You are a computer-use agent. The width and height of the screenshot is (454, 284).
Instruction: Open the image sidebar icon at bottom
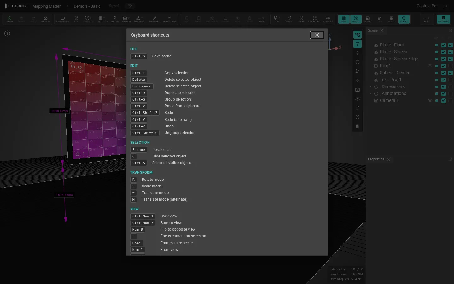(x=358, y=127)
